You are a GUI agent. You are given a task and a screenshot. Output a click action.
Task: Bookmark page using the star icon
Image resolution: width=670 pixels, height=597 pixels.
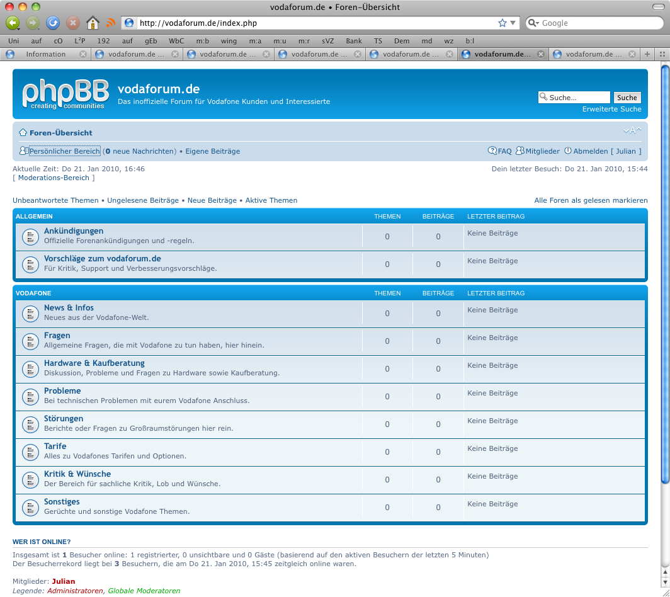(x=502, y=23)
